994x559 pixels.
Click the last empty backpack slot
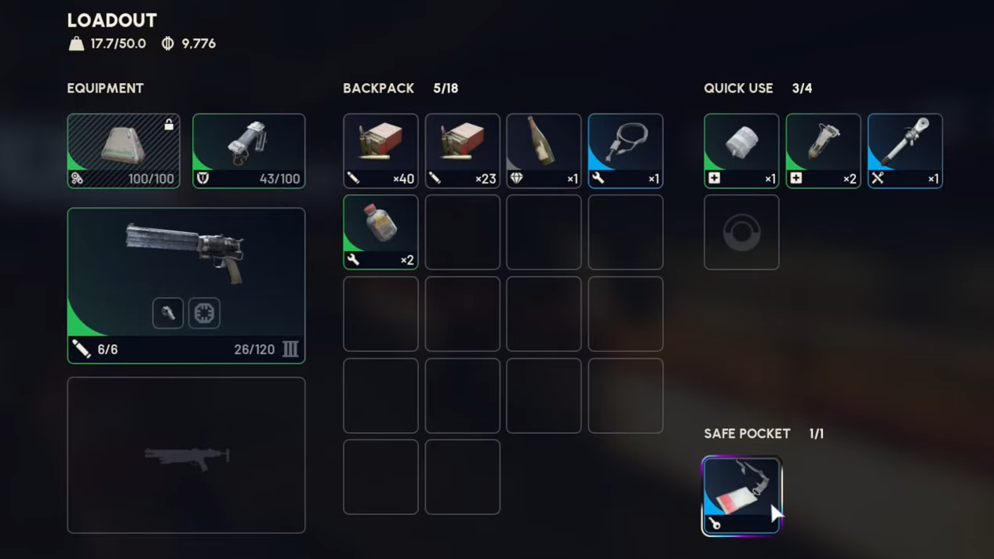click(462, 477)
